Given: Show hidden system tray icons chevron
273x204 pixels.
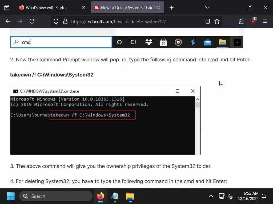Looking at the screenshot, I should coord(211,196).
